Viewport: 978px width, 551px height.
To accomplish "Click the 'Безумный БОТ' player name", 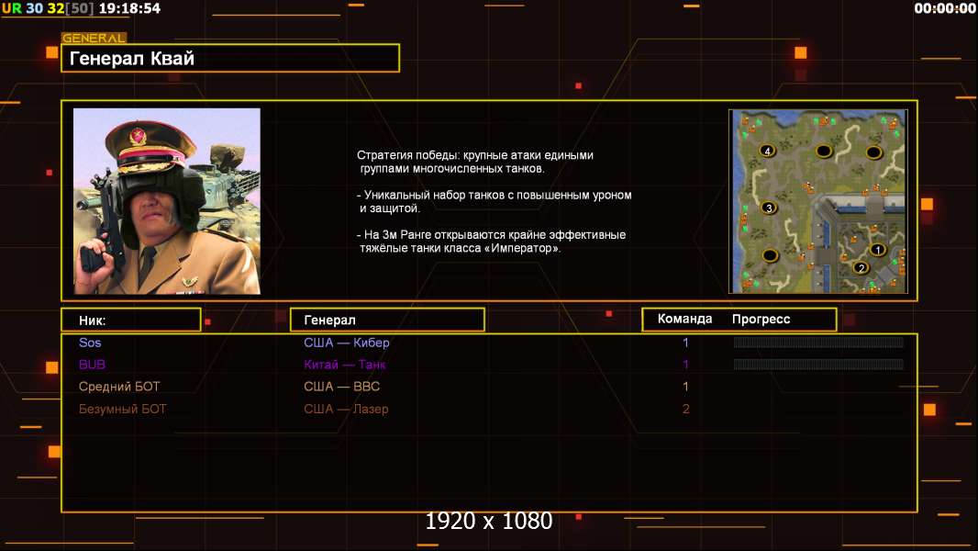I will [122, 410].
